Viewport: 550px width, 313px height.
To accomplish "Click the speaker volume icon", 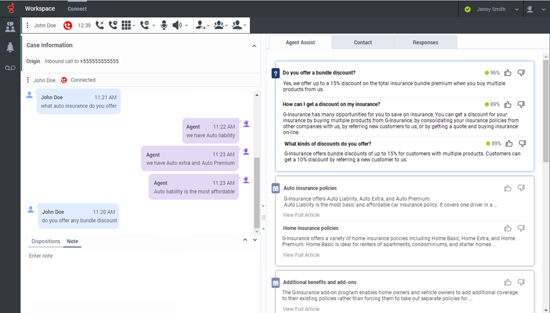I will tap(177, 25).
